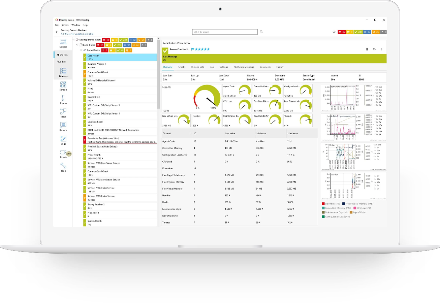Toggle the Age of Code legend checkbox

(x=351, y=212)
